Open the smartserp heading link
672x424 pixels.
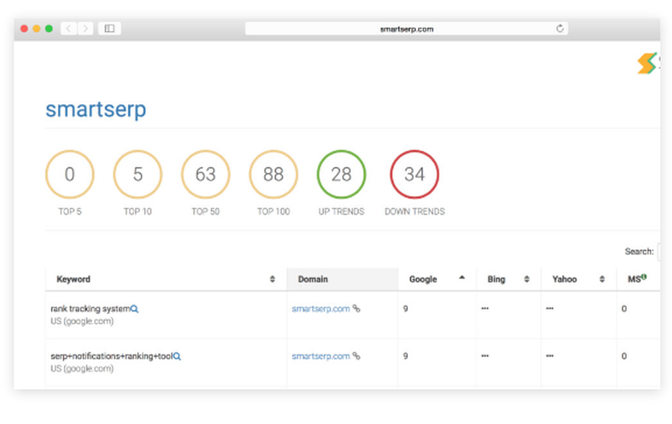tap(96, 109)
